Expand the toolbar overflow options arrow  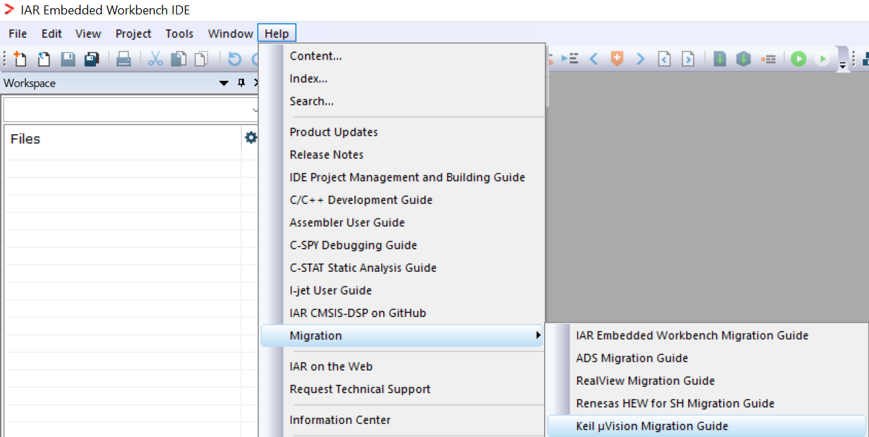pos(842,65)
